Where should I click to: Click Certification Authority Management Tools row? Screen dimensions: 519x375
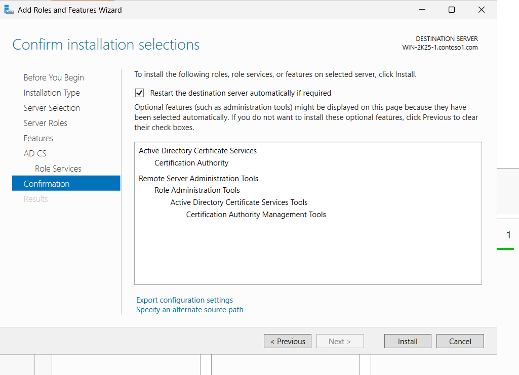(256, 215)
